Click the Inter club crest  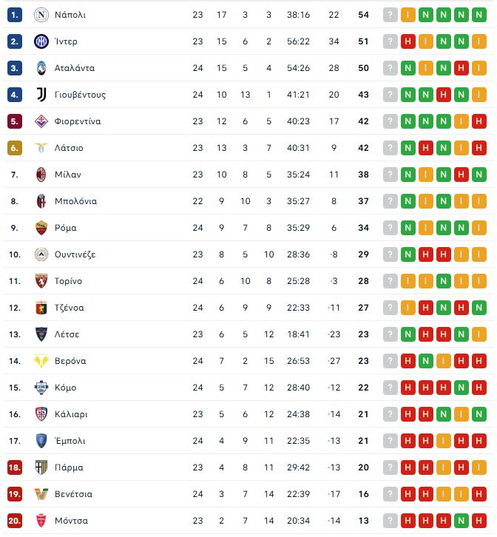click(41, 41)
